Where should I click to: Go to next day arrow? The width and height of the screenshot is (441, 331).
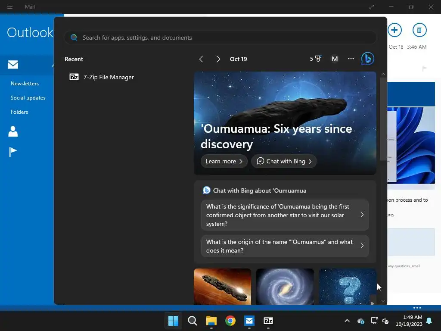(x=218, y=59)
